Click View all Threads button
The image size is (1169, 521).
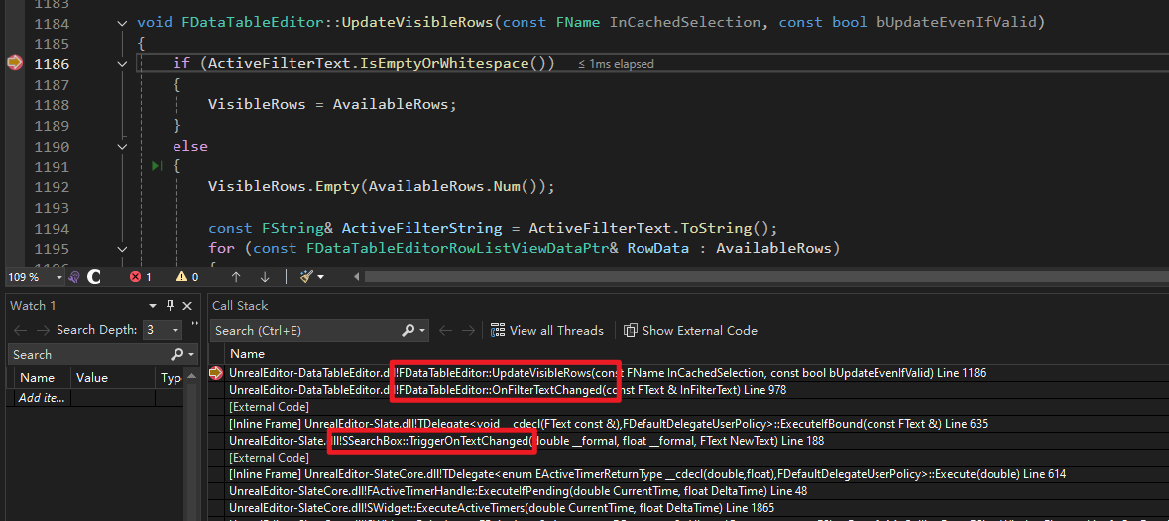[x=545, y=331]
